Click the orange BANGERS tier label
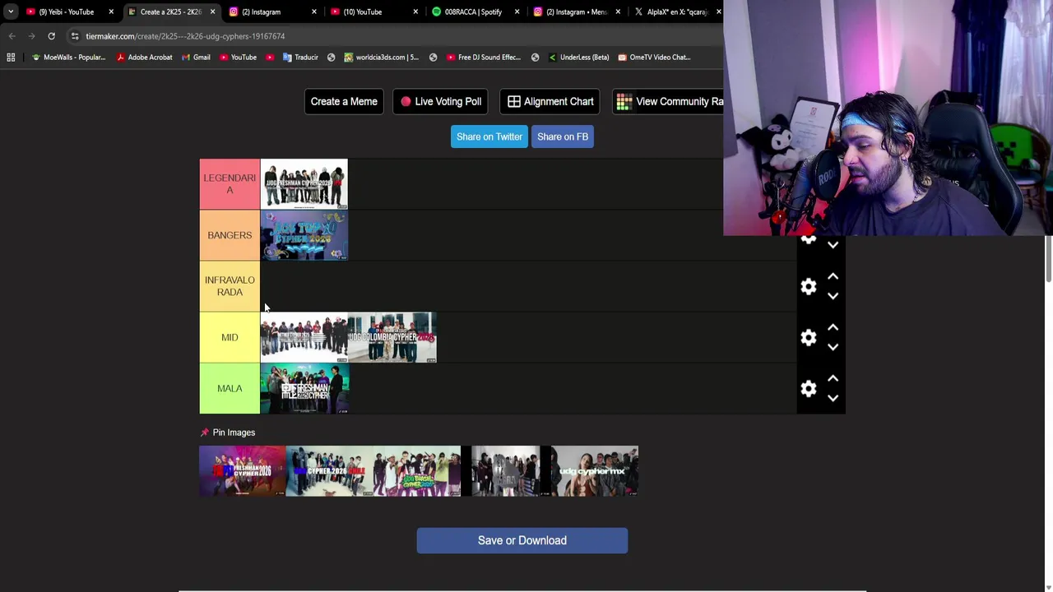Viewport: 1053px width, 592px height. pos(230,235)
